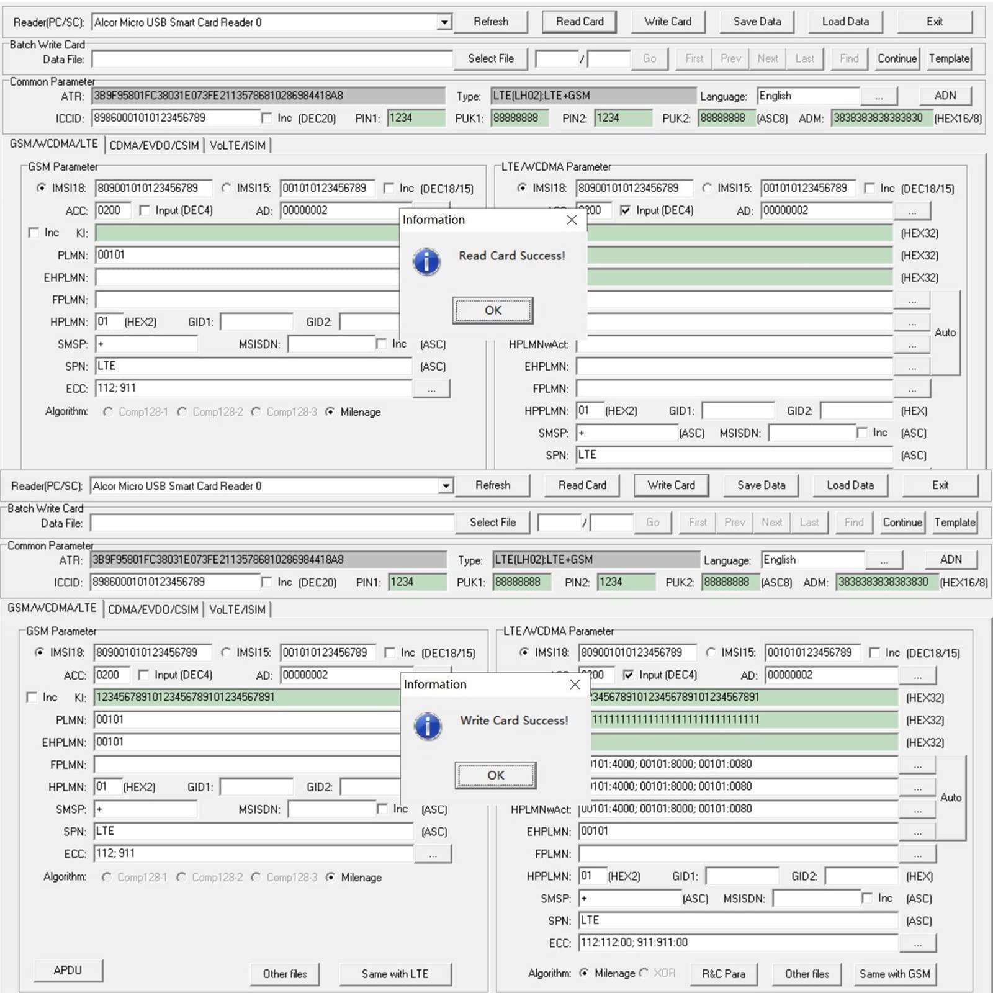Tick the Inc checkbox beside the empty KI field
Screen dimensions: 993x993
pyautogui.click(x=34, y=233)
